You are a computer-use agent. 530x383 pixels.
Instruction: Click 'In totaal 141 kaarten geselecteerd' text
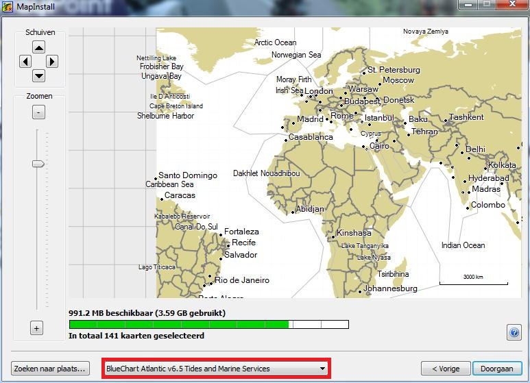coord(136,336)
